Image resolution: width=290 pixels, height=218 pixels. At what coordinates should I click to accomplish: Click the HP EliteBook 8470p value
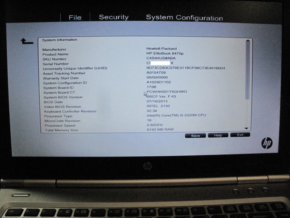165,53
